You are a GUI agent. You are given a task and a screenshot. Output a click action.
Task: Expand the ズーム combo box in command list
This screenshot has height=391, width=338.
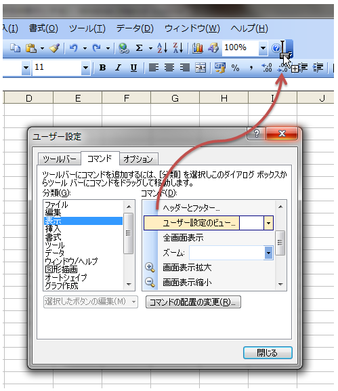click(268, 253)
